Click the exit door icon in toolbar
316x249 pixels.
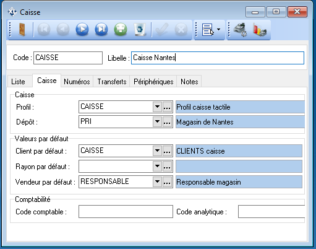click(22, 30)
